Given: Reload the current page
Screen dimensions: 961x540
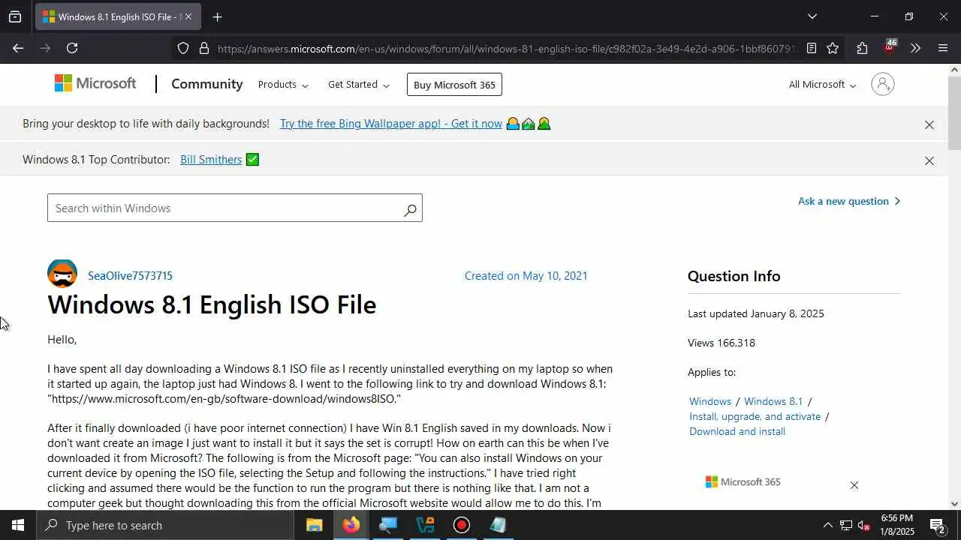Looking at the screenshot, I should coord(72,48).
